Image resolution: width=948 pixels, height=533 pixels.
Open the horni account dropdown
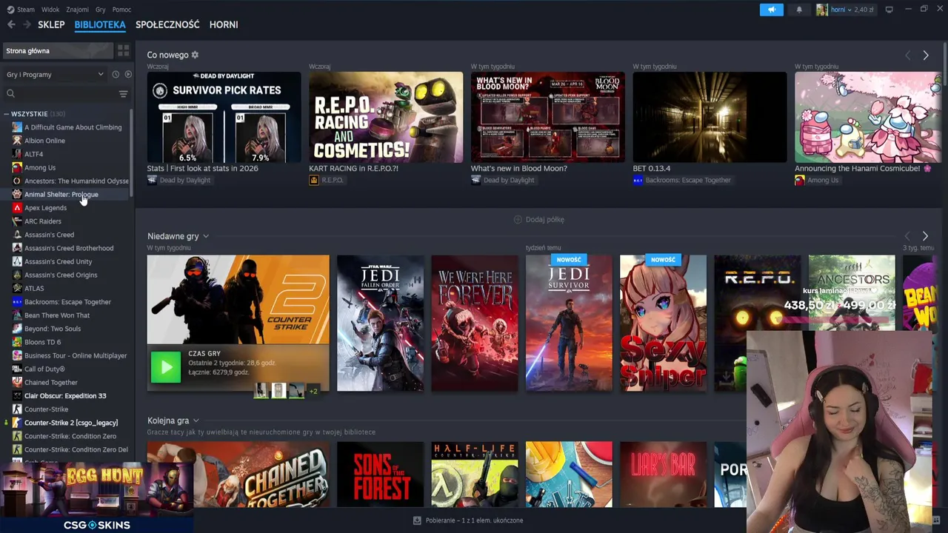[845, 10]
